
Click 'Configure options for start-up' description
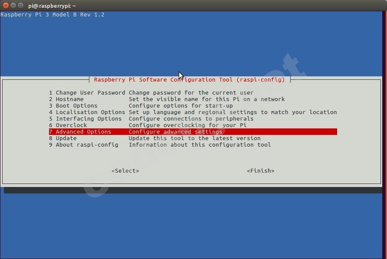pyautogui.click(x=180, y=106)
